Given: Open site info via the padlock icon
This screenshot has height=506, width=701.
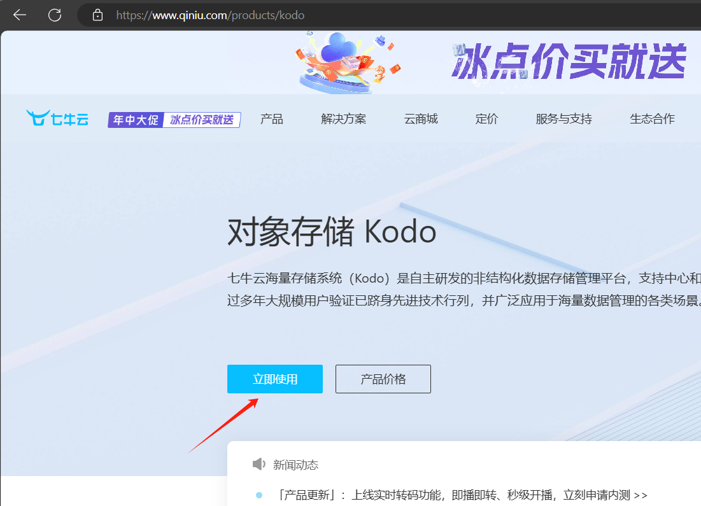Looking at the screenshot, I should [x=97, y=15].
